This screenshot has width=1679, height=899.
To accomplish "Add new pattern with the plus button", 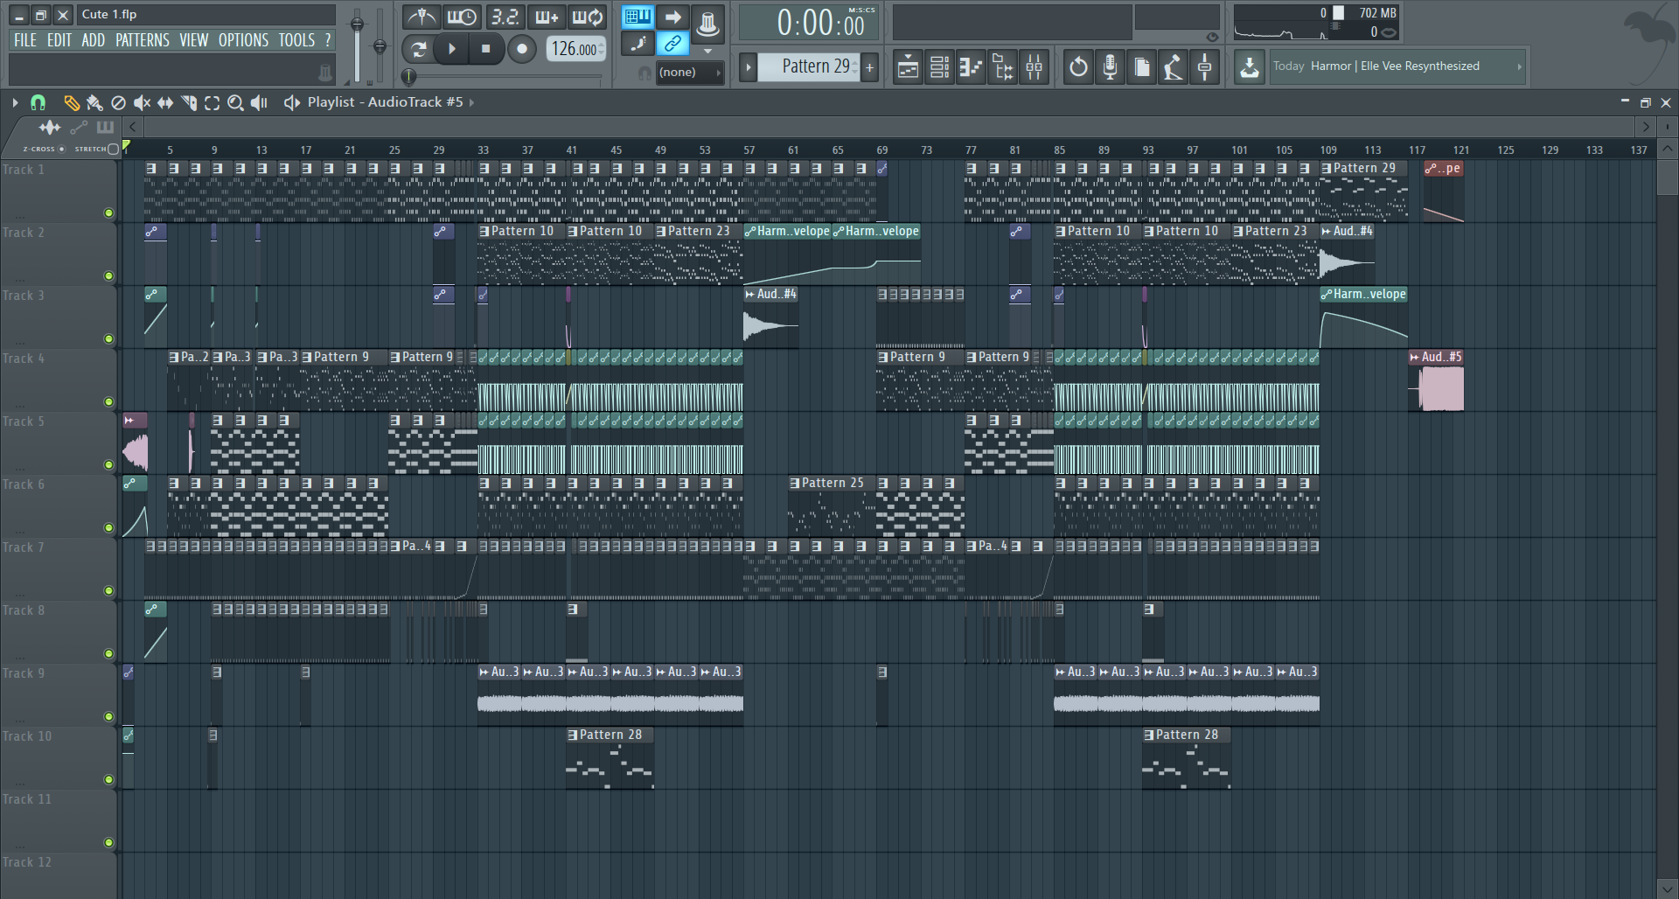I will tap(870, 66).
